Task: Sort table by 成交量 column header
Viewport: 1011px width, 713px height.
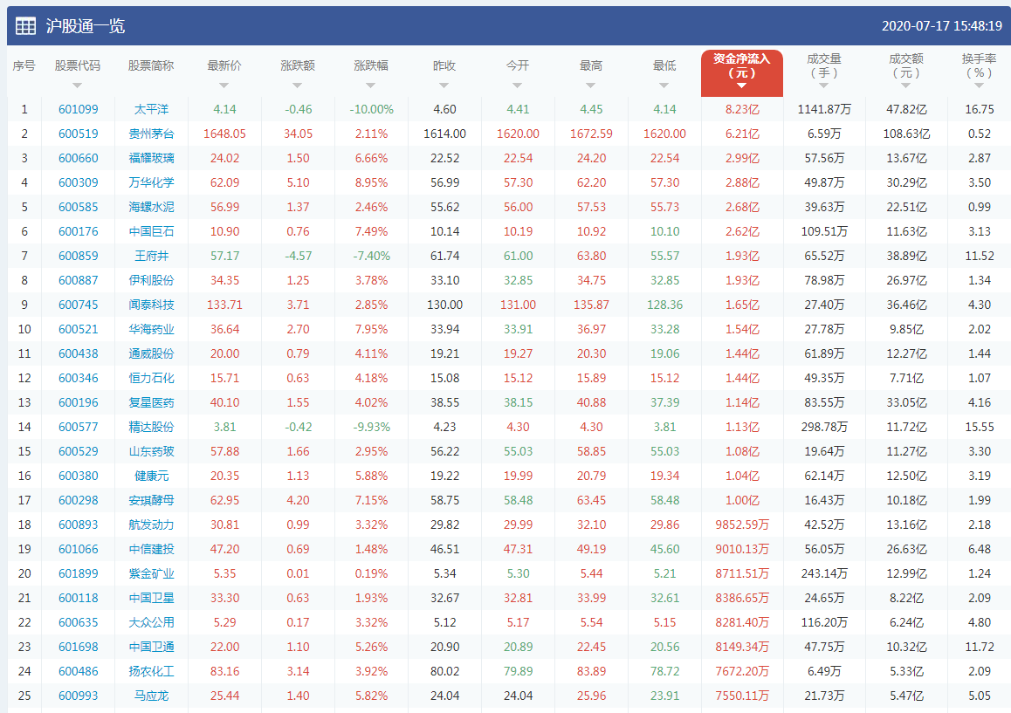Action: point(823,66)
